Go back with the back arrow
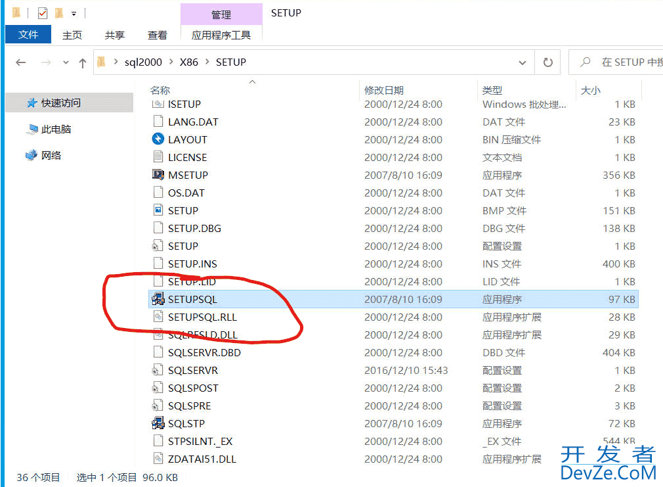The height and width of the screenshot is (487, 663). point(21,62)
